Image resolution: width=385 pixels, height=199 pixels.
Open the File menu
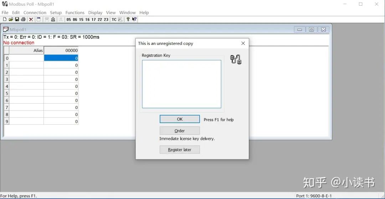click(5, 12)
